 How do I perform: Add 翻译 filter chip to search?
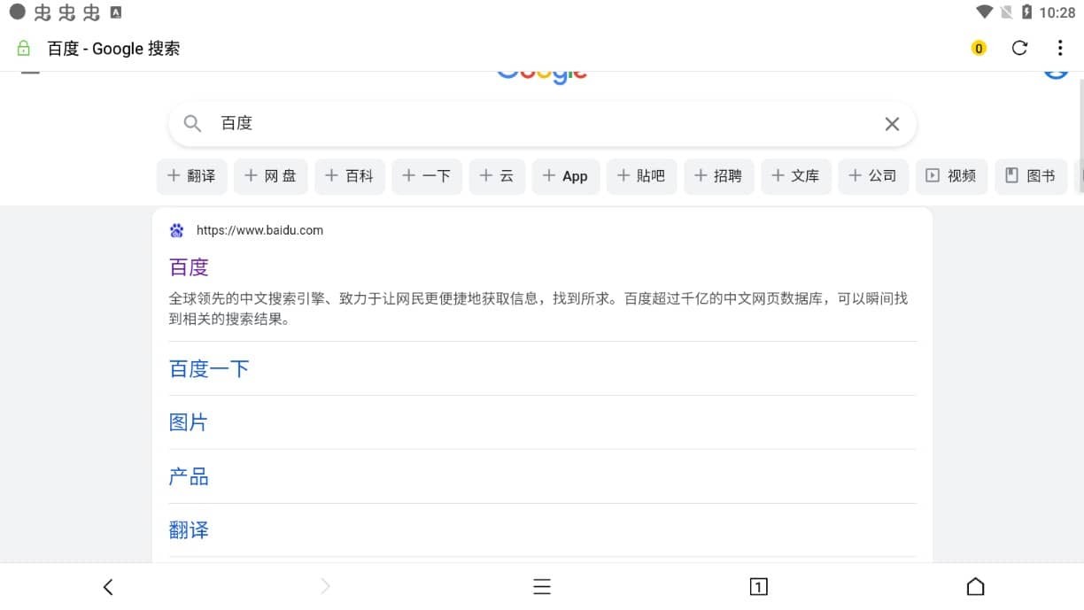(x=192, y=176)
